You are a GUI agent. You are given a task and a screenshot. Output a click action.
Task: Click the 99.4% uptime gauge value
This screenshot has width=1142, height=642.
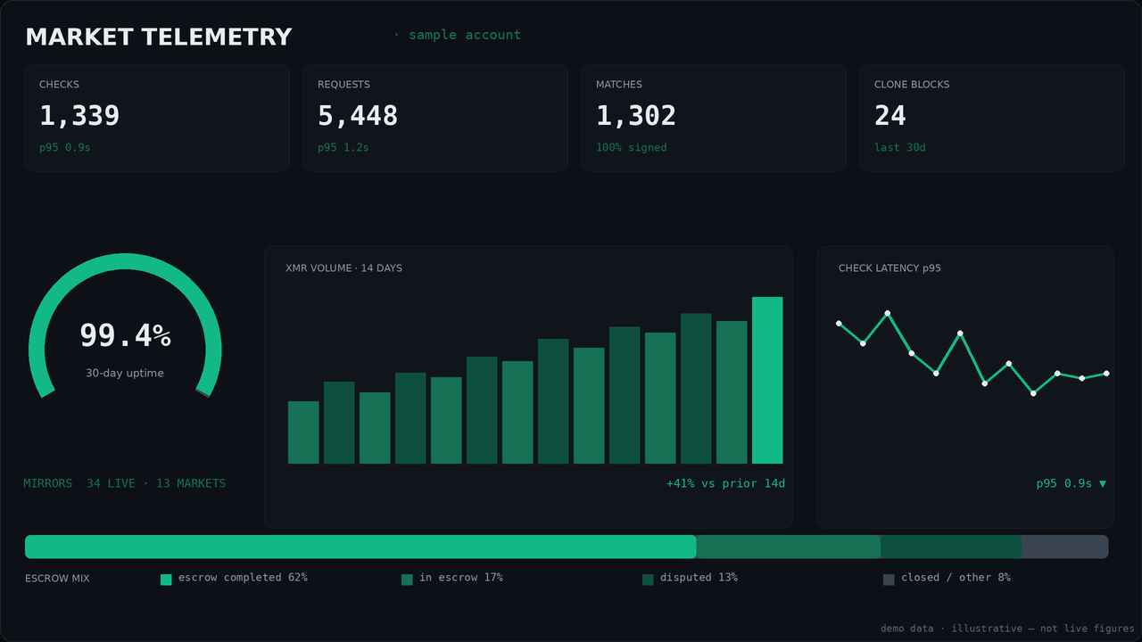coord(125,336)
